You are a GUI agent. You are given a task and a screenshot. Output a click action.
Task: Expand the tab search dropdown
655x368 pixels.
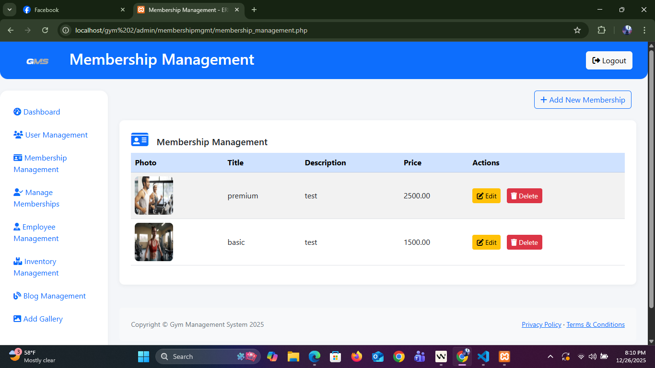tap(9, 10)
